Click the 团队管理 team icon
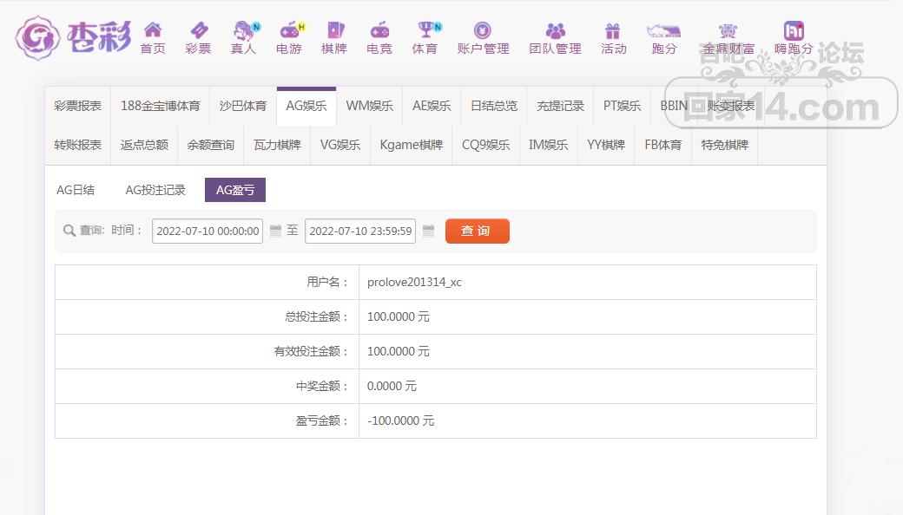This screenshot has height=515, width=903. [x=555, y=31]
